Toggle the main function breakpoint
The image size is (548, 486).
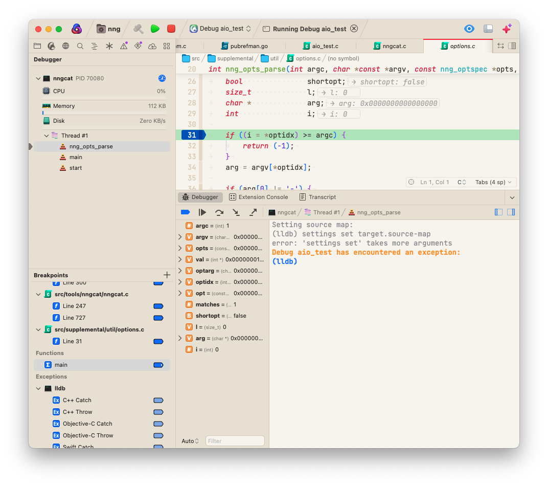158,365
